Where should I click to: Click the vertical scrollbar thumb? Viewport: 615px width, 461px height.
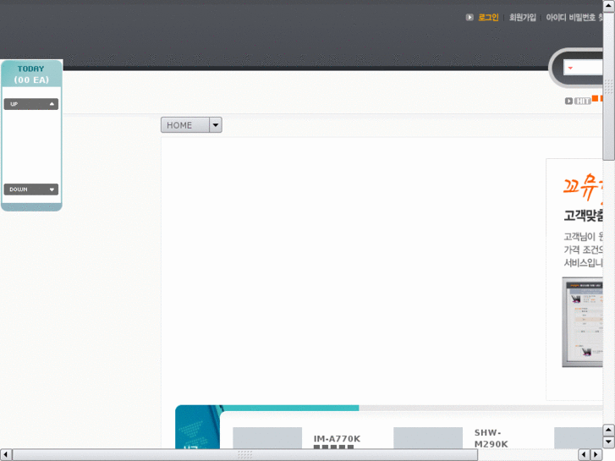pyautogui.click(x=609, y=86)
